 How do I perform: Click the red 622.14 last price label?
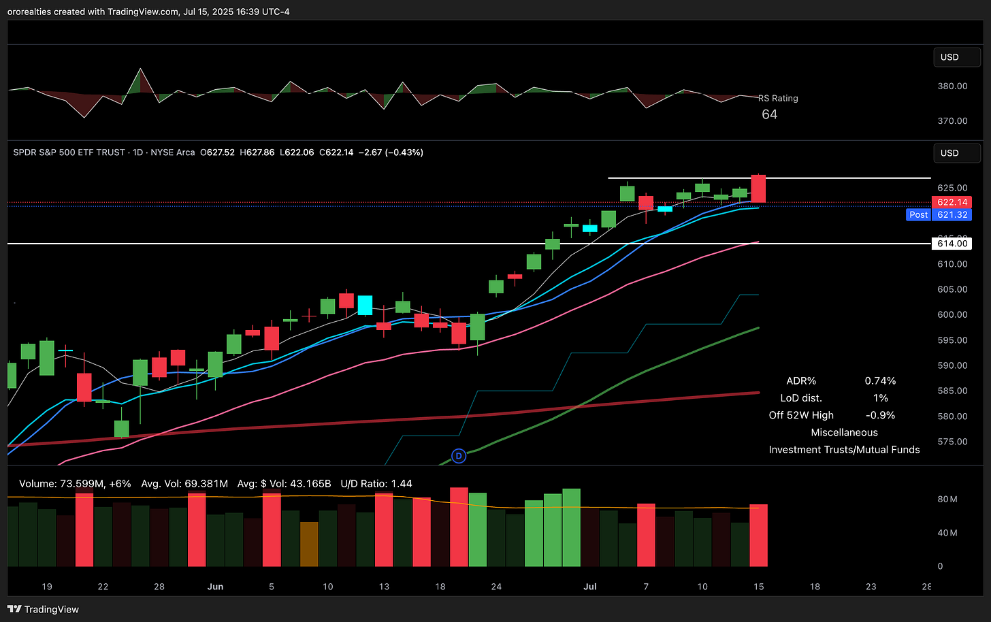tap(952, 202)
